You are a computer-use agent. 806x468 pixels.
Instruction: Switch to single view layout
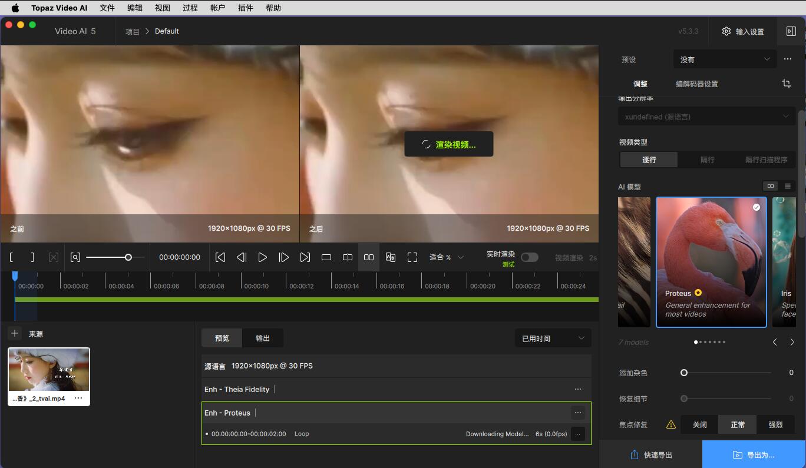326,257
